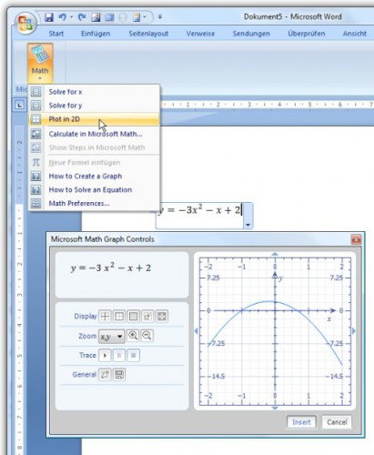The image size is (374, 455).
Task: Click the Office orb button
Action: (25, 24)
